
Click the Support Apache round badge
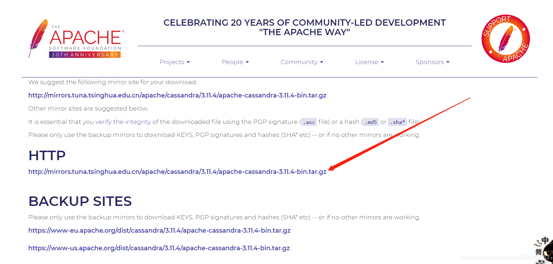pyautogui.click(x=505, y=39)
